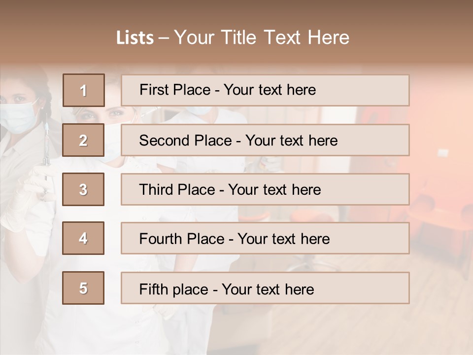The image size is (473, 355).
Task: Click the "Third Place" text box
Action: coord(265,189)
